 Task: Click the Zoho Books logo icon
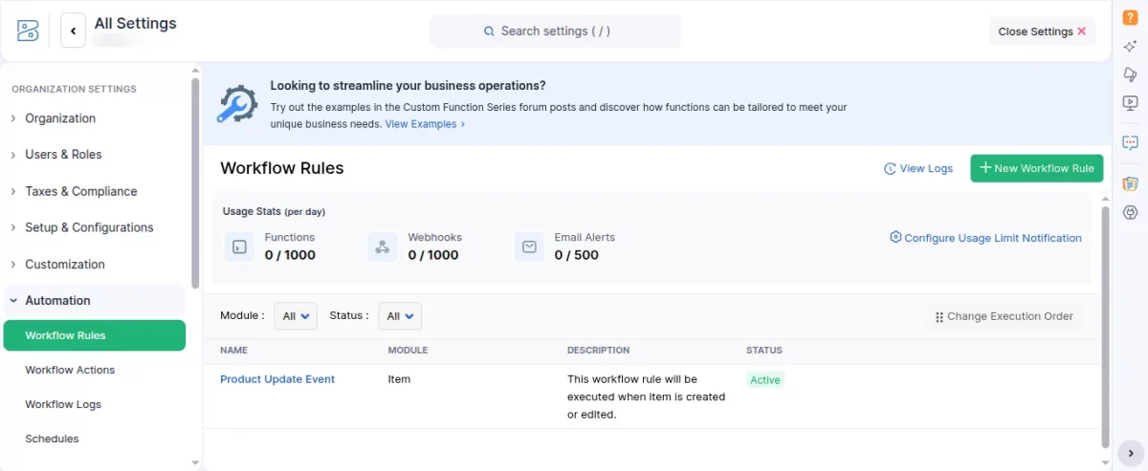click(28, 30)
